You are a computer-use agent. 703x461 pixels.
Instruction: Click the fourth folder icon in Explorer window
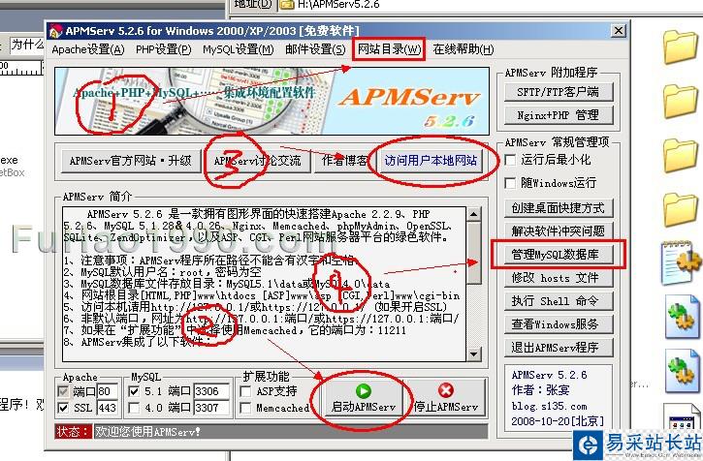(x=680, y=209)
